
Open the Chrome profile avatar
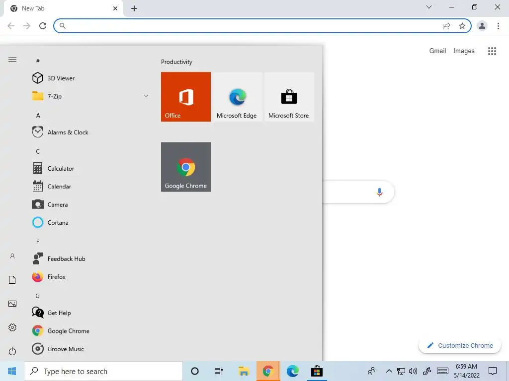coord(482,26)
